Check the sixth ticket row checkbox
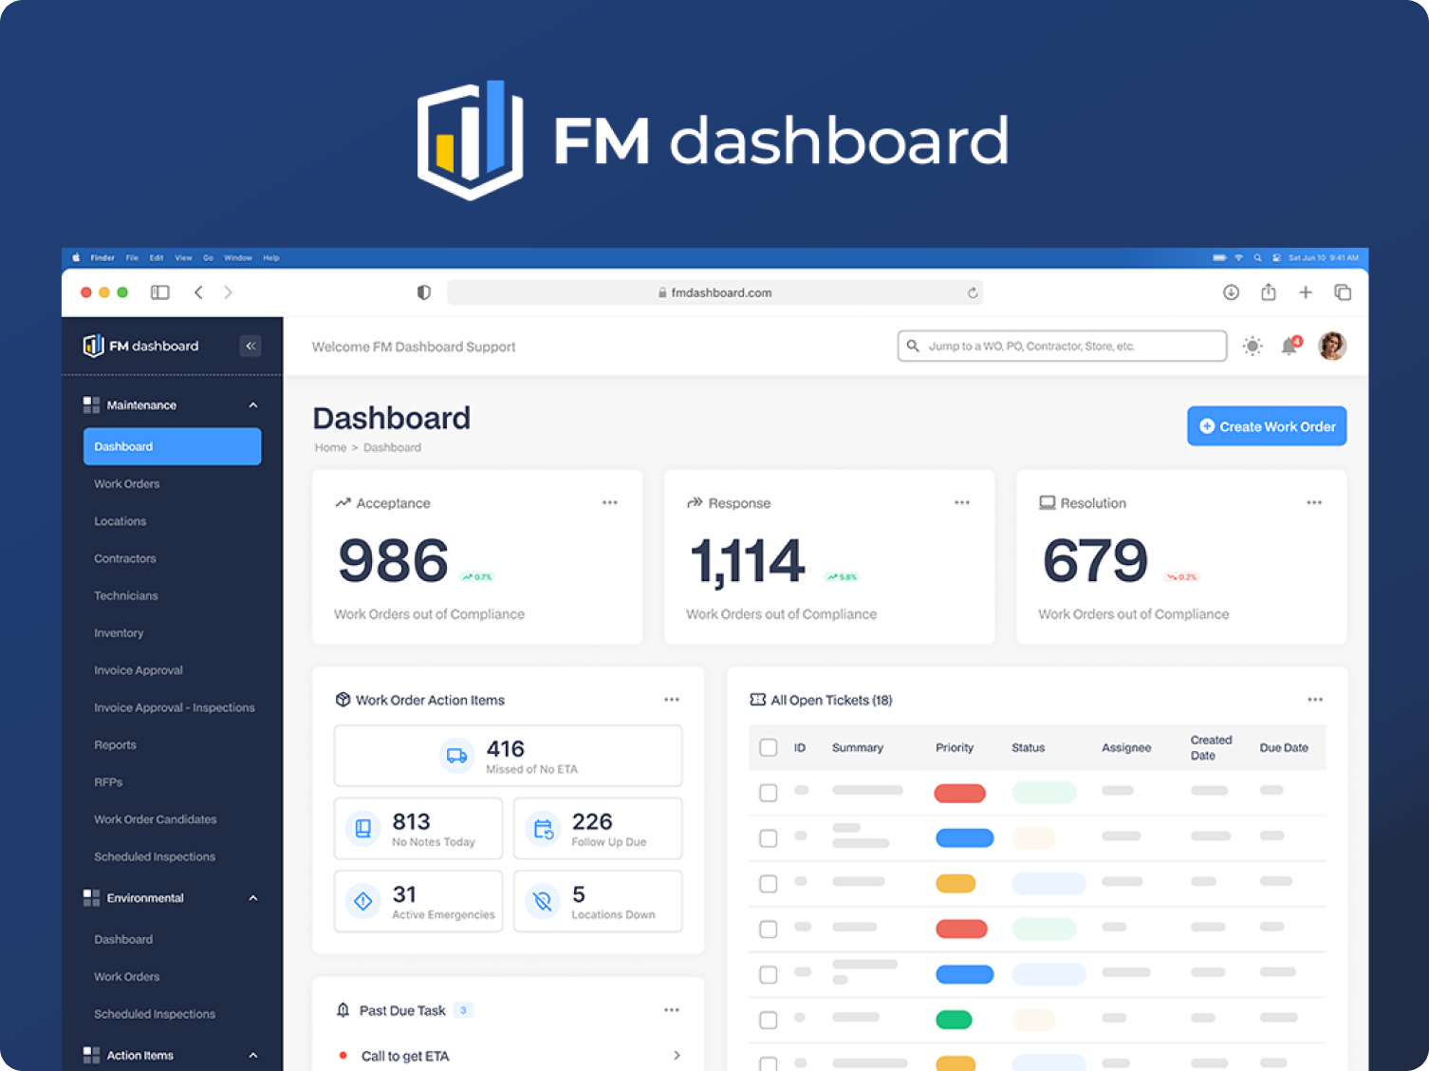 (769, 1021)
